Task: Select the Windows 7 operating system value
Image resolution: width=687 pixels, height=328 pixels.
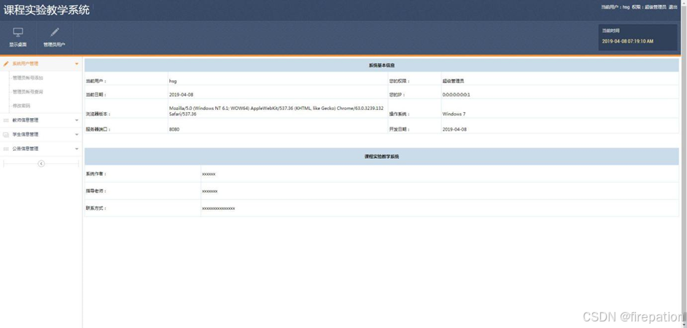Action: (x=454, y=114)
